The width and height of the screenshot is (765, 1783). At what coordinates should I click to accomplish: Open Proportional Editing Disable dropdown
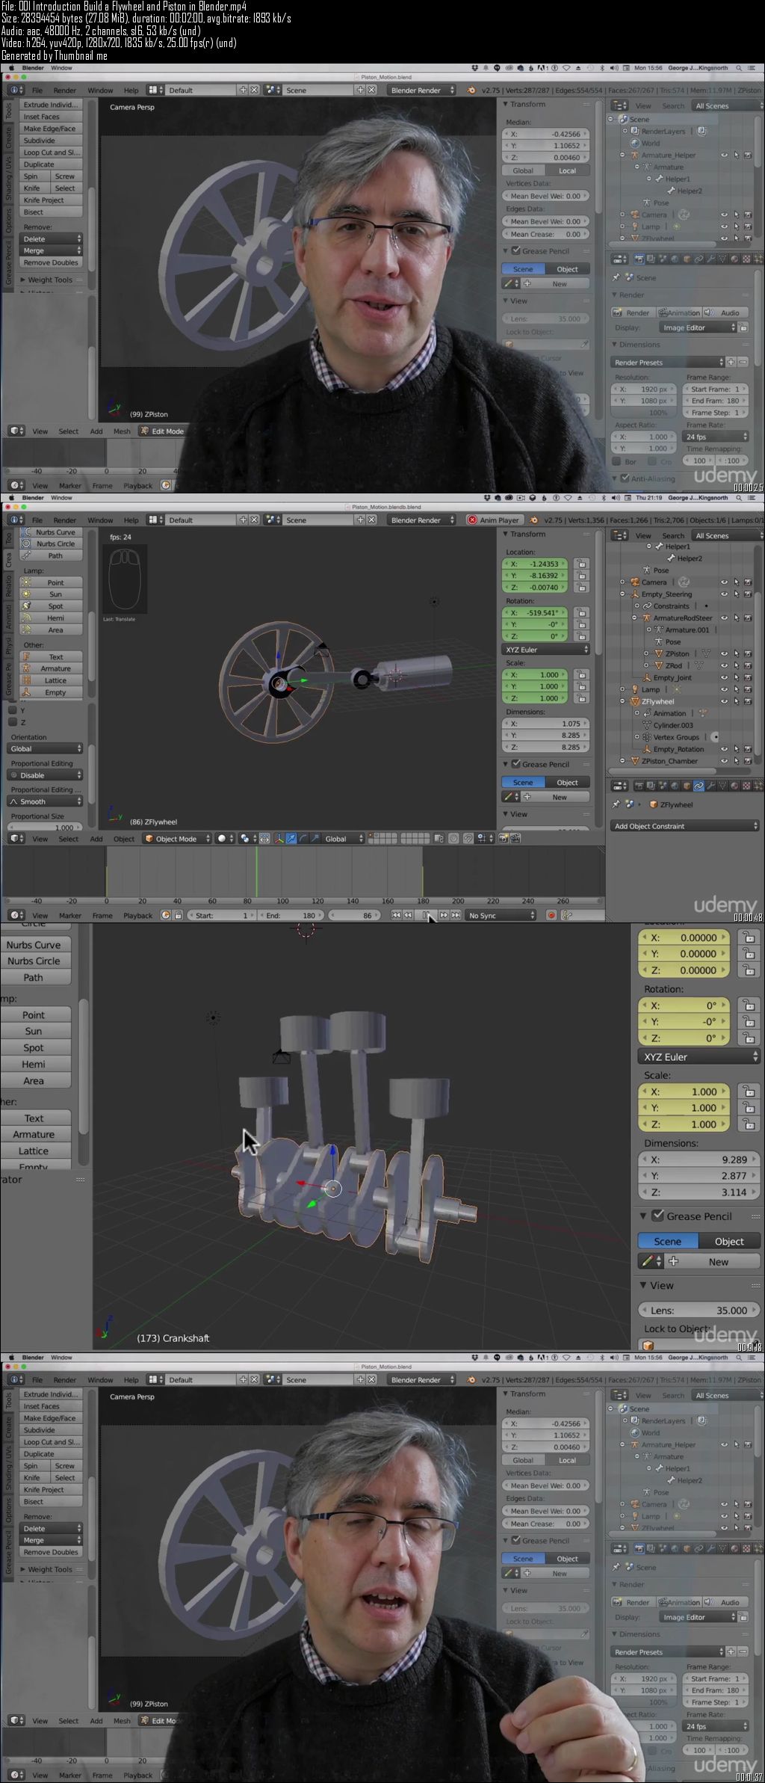pos(45,775)
